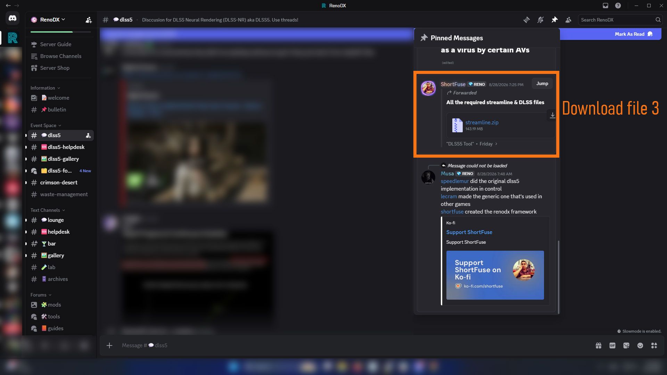Screen dimensions: 667x375
Task: Invite people icon next to RenoDX
Action: (x=89, y=20)
